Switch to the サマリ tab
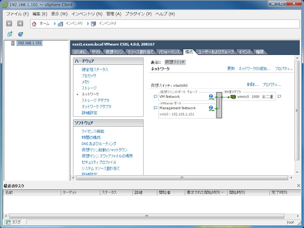The height and width of the screenshot is (228, 304). [96, 52]
